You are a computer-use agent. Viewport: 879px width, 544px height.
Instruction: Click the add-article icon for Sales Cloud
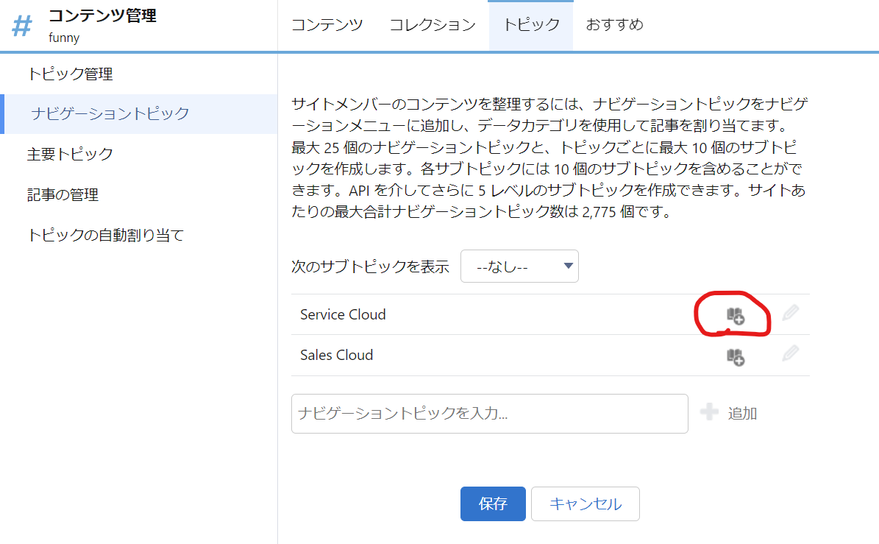click(x=736, y=357)
